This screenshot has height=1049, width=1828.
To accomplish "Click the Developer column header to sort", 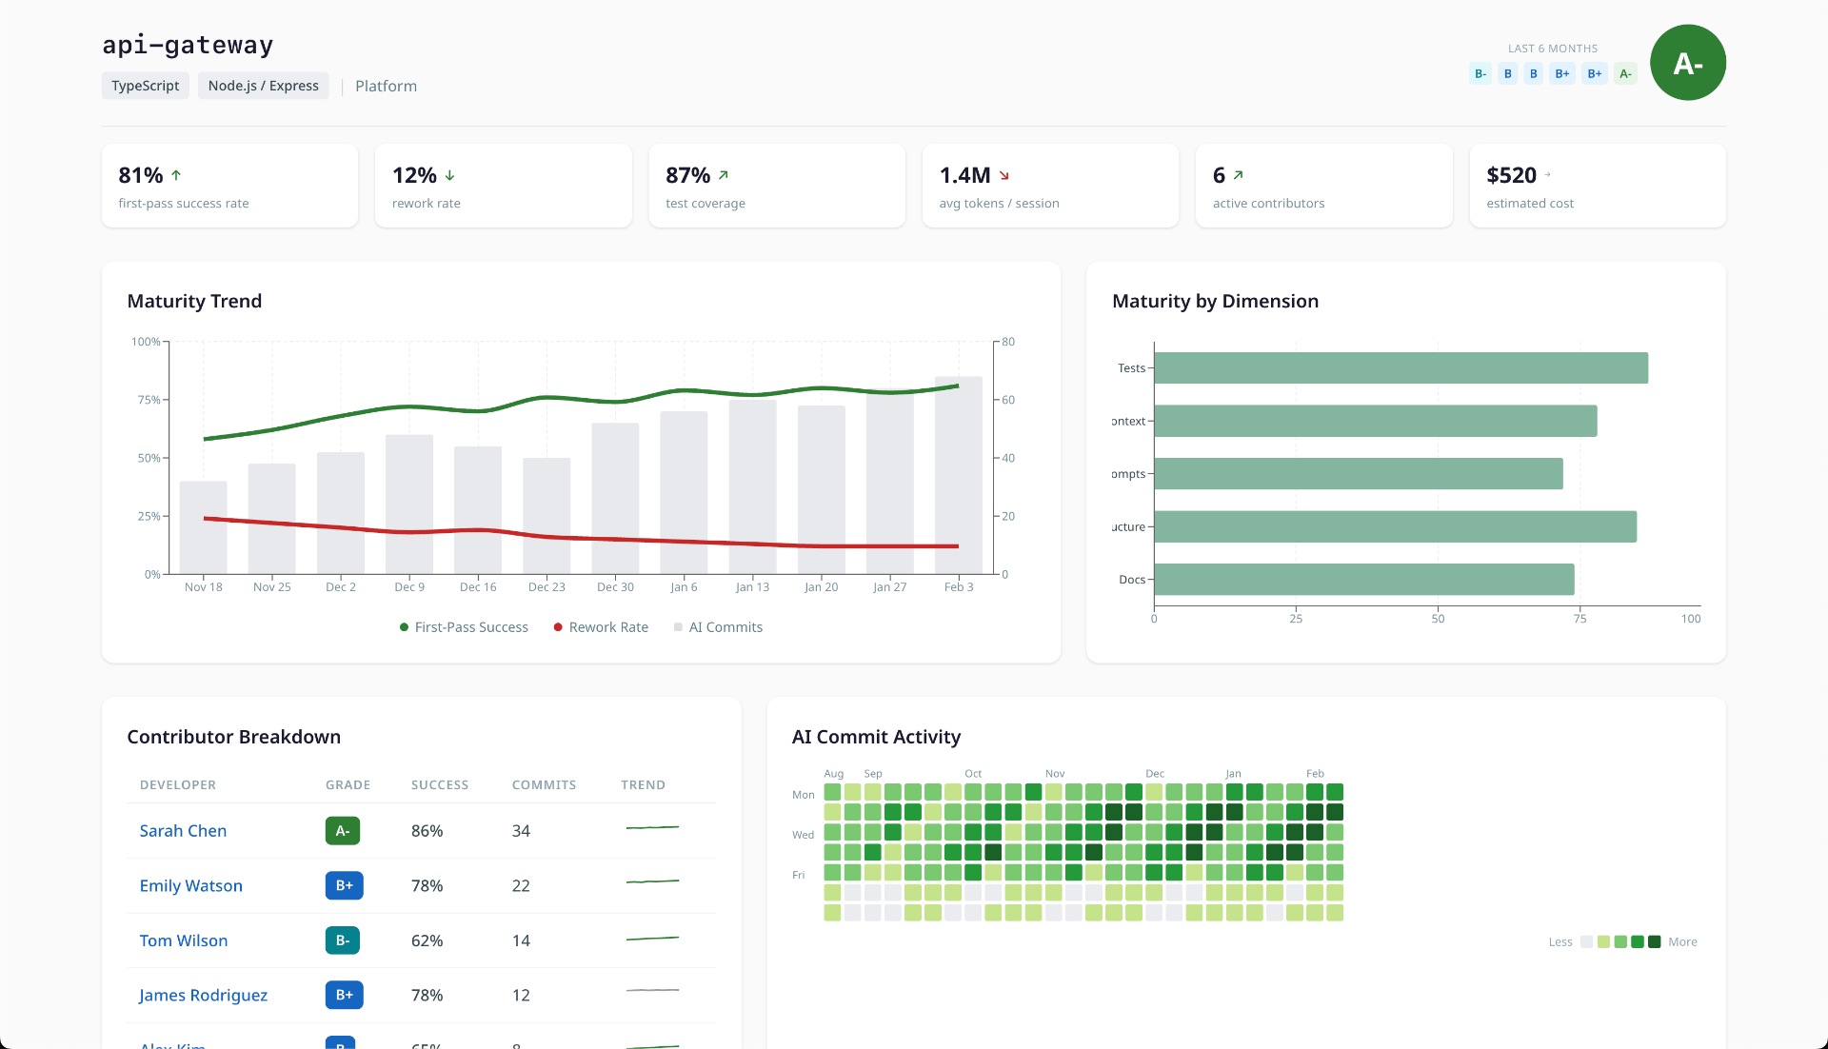I will [177, 784].
